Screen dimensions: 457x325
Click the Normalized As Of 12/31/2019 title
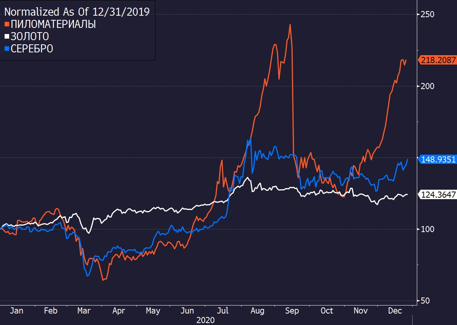[x=77, y=11]
